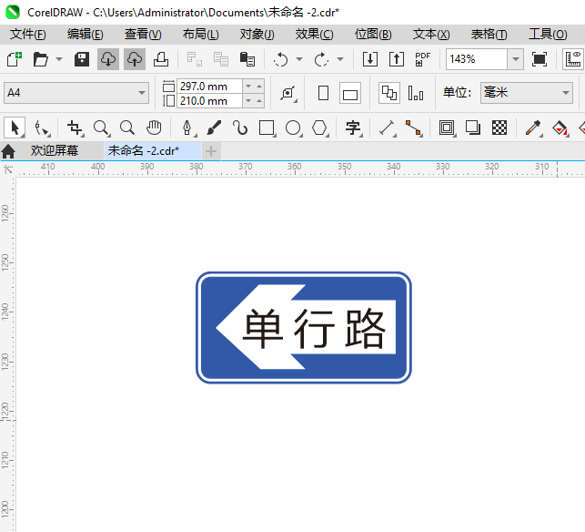Switch to the 欢迎屏幕 tab

[x=55, y=150]
